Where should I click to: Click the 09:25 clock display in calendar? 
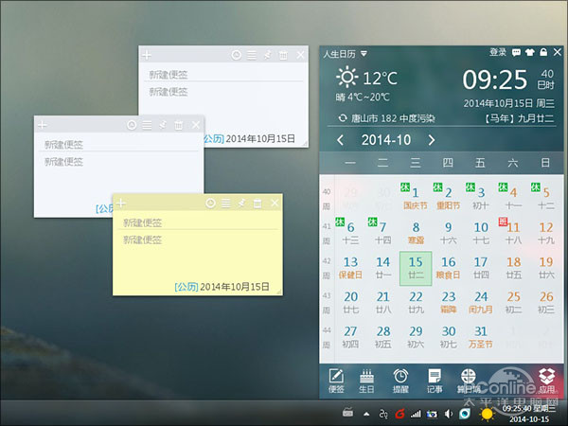click(x=494, y=80)
